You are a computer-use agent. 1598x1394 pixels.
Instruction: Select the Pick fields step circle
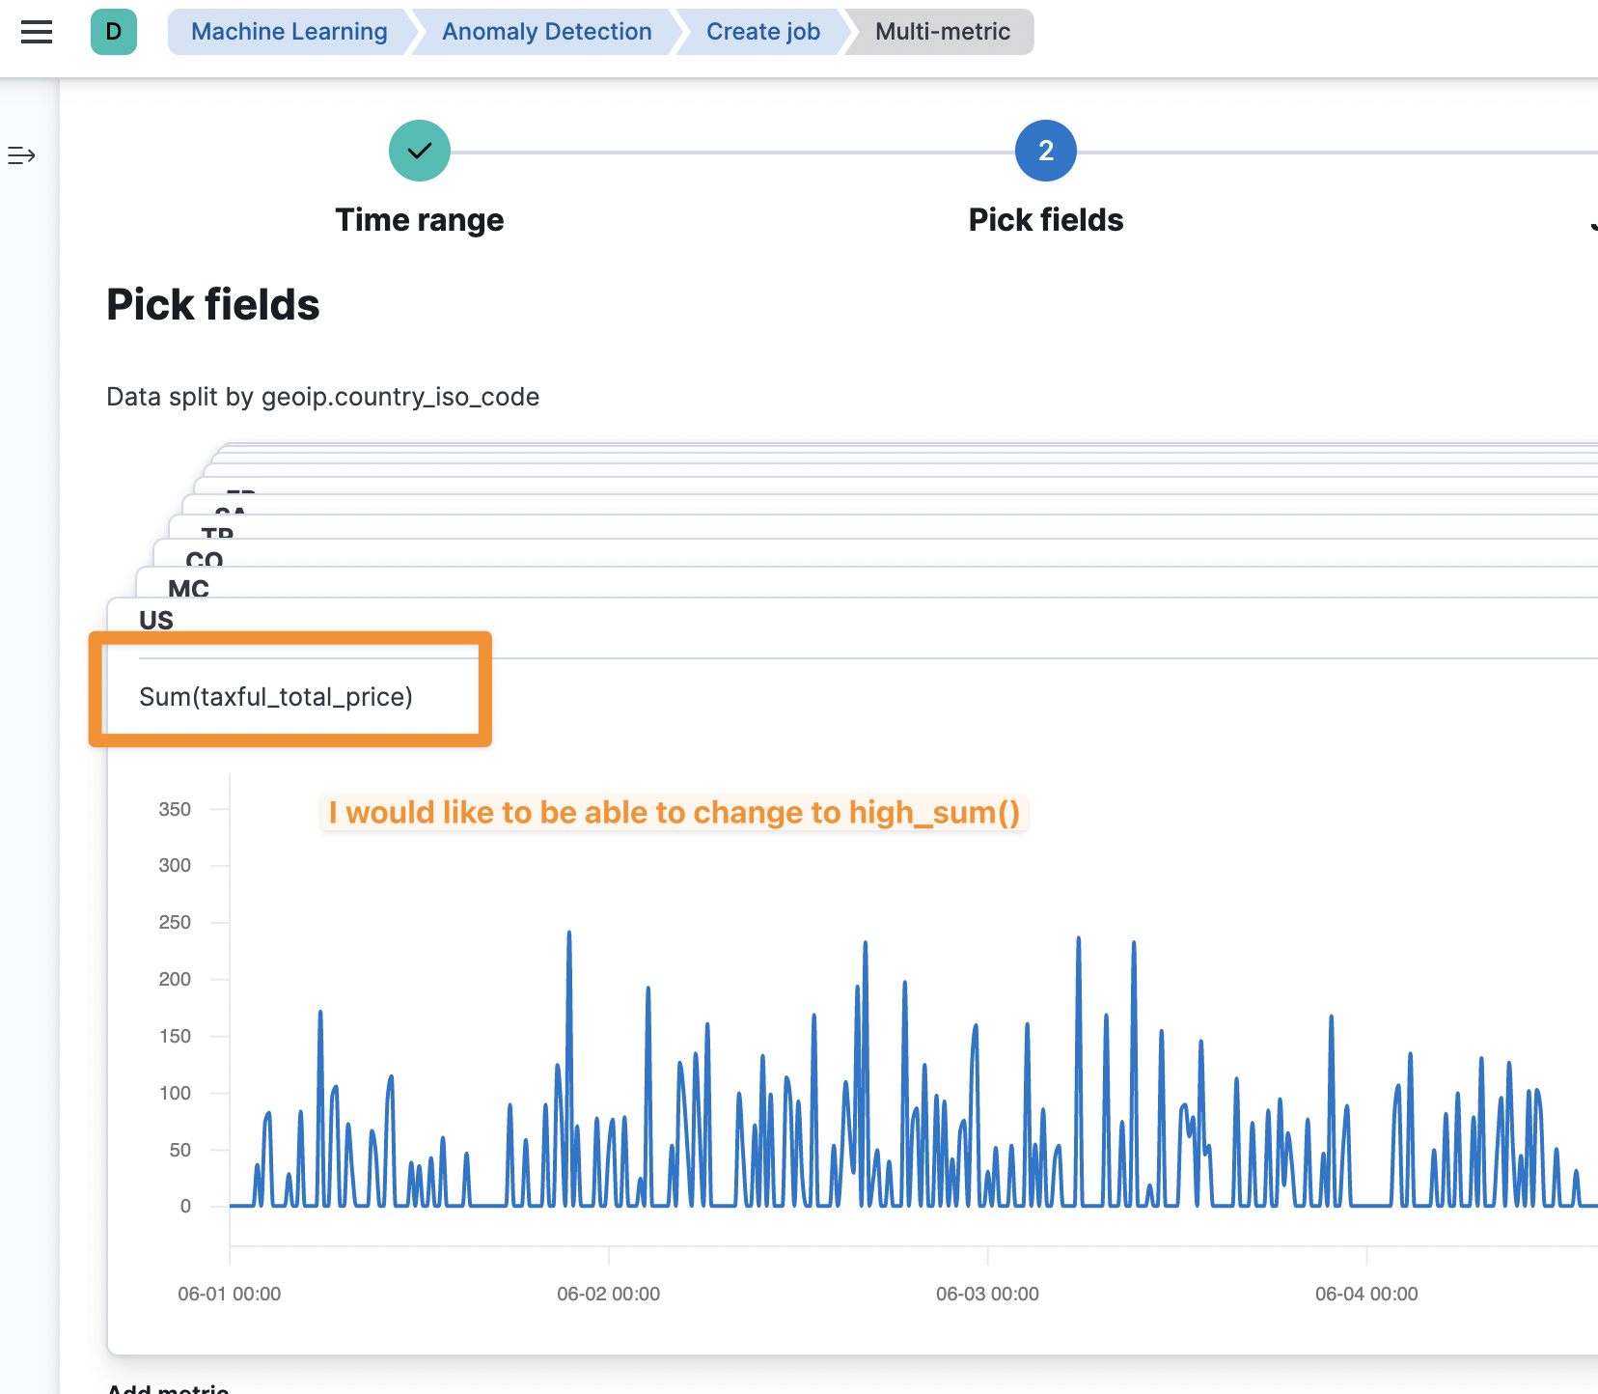tap(1045, 151)
